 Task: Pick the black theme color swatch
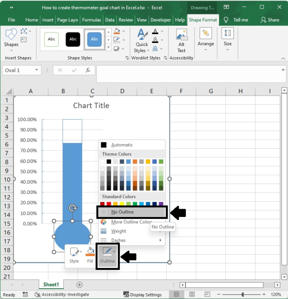109,161
